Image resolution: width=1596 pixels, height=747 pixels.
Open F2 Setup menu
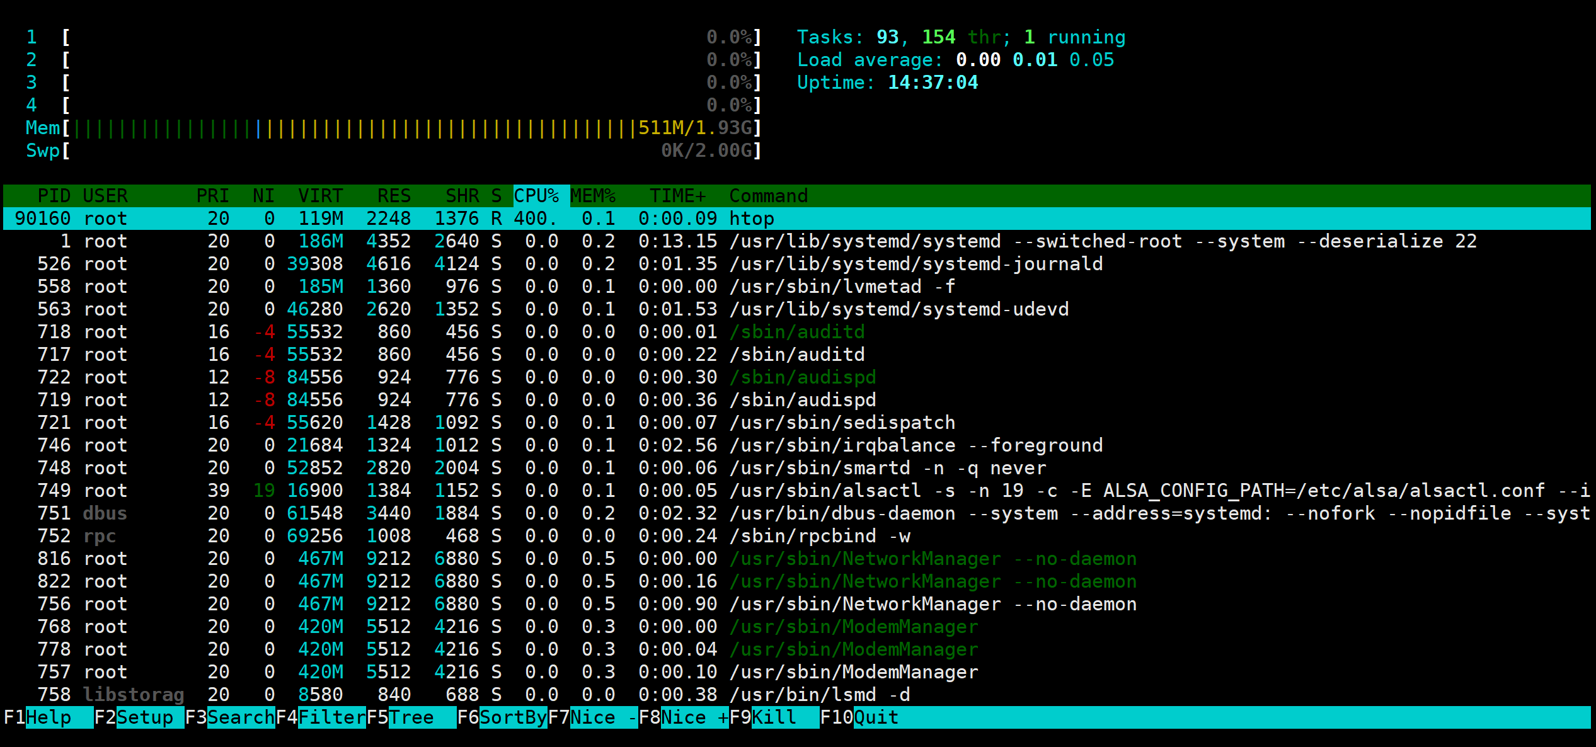point(144,717)
